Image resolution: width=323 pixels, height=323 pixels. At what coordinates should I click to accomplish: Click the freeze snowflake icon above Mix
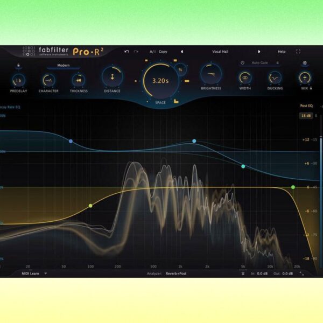pyautogui.click(x=305, y=63)
